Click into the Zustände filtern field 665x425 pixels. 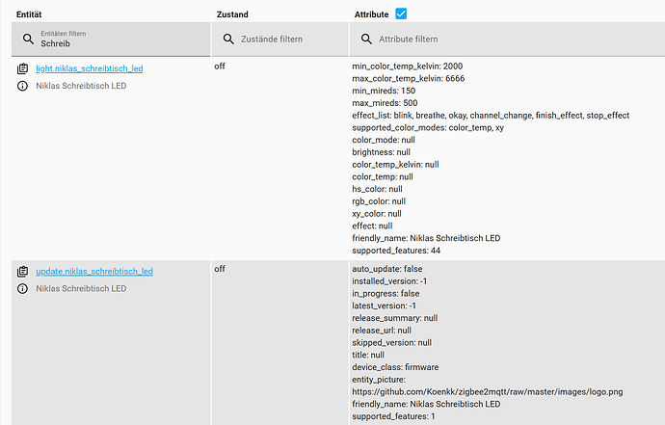point(289,40)
